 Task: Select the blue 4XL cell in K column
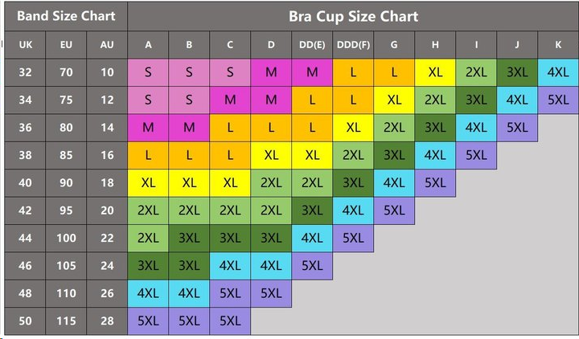point(558,72)
